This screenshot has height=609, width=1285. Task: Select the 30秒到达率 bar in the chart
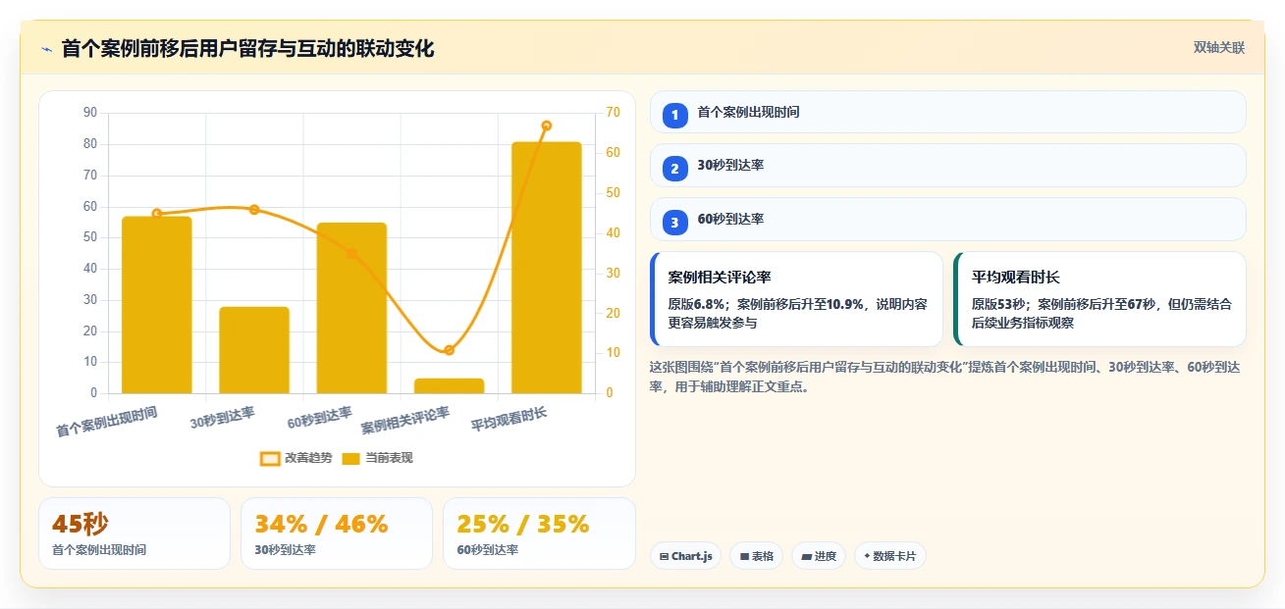pos(254,350)
